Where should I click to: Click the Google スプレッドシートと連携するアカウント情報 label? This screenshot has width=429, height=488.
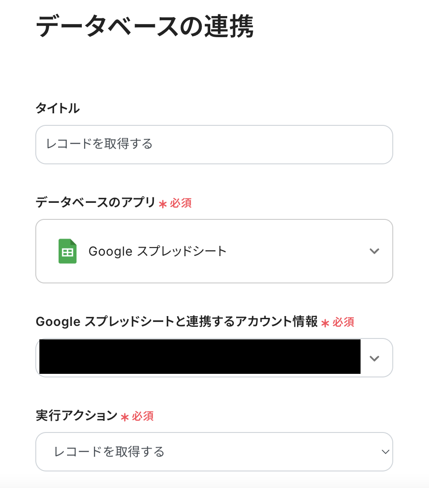point(177,321)
